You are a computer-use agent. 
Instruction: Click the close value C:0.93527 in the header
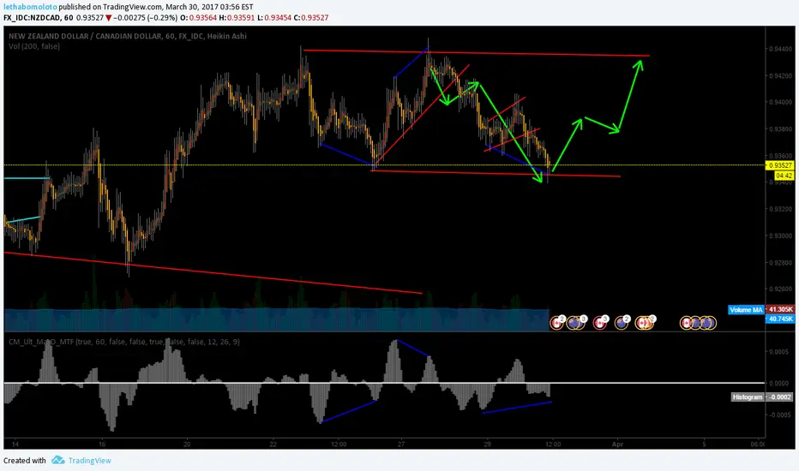point(311,18)
